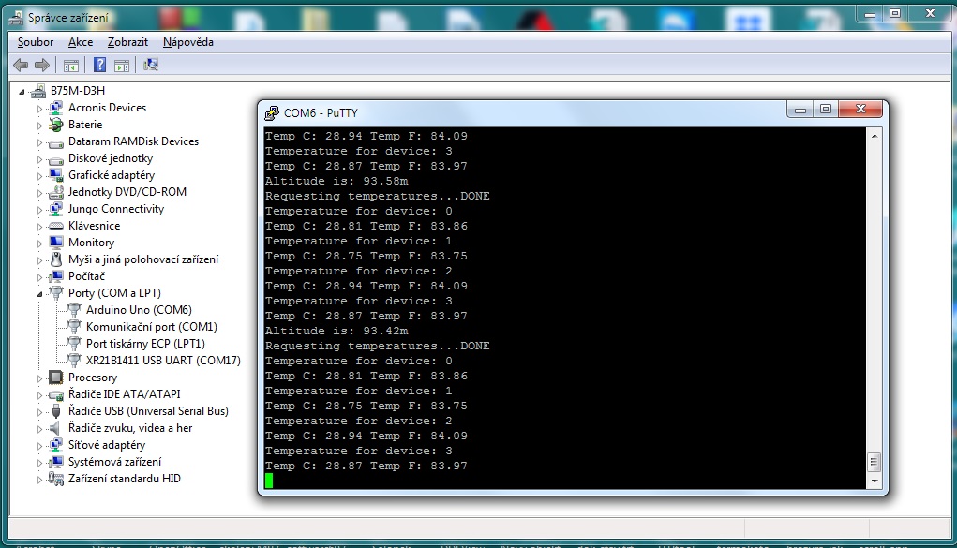Screen dimensions: 957x548
Task: Click the Jungo Connectivity icon
Action: (x=56, y=209)
